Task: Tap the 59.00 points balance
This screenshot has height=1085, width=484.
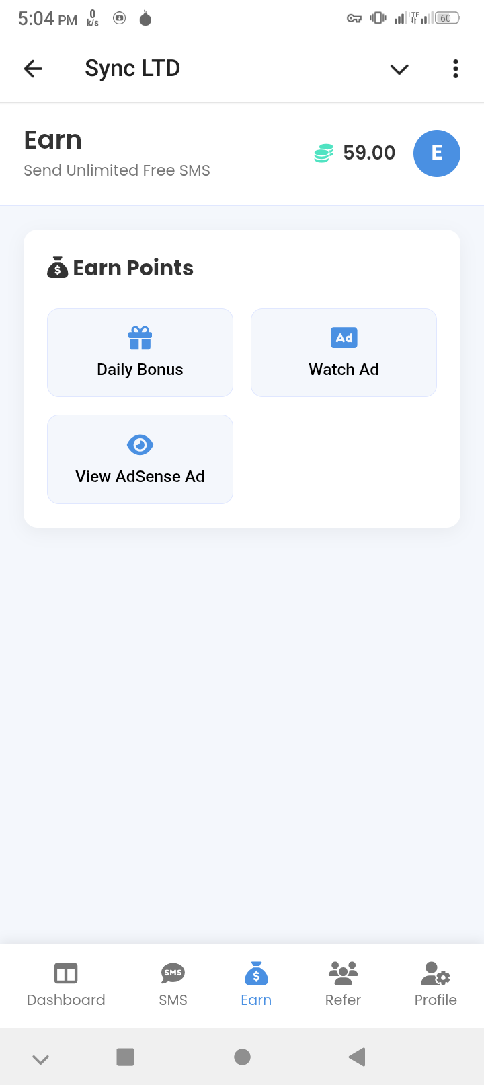Action: tap(369, 153)
